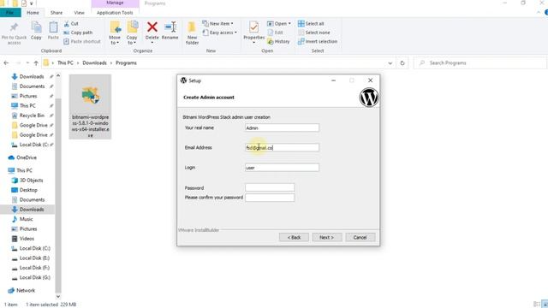Click the Login field
The width and height of the screenshot is (548, 308).
click(x=282, y=168)
